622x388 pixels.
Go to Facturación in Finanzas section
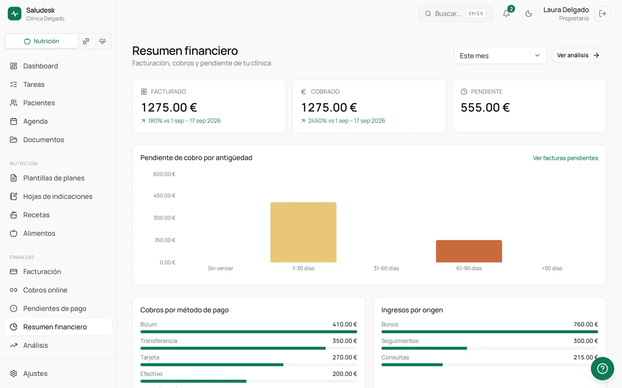click(58, 272)
